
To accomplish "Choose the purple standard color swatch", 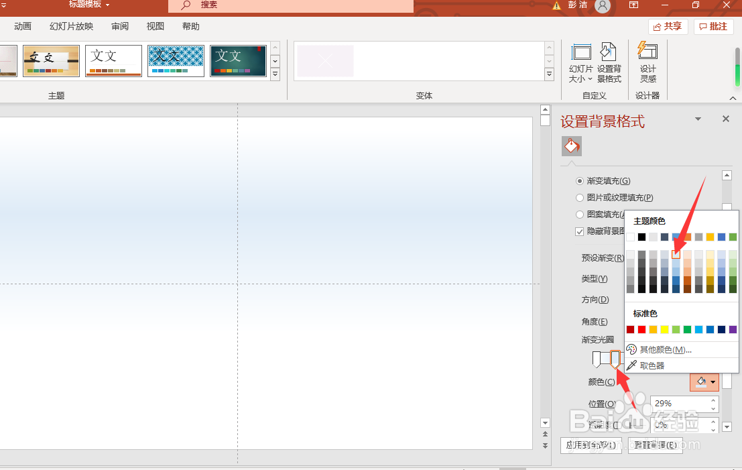I will click(x=733, y=329).
